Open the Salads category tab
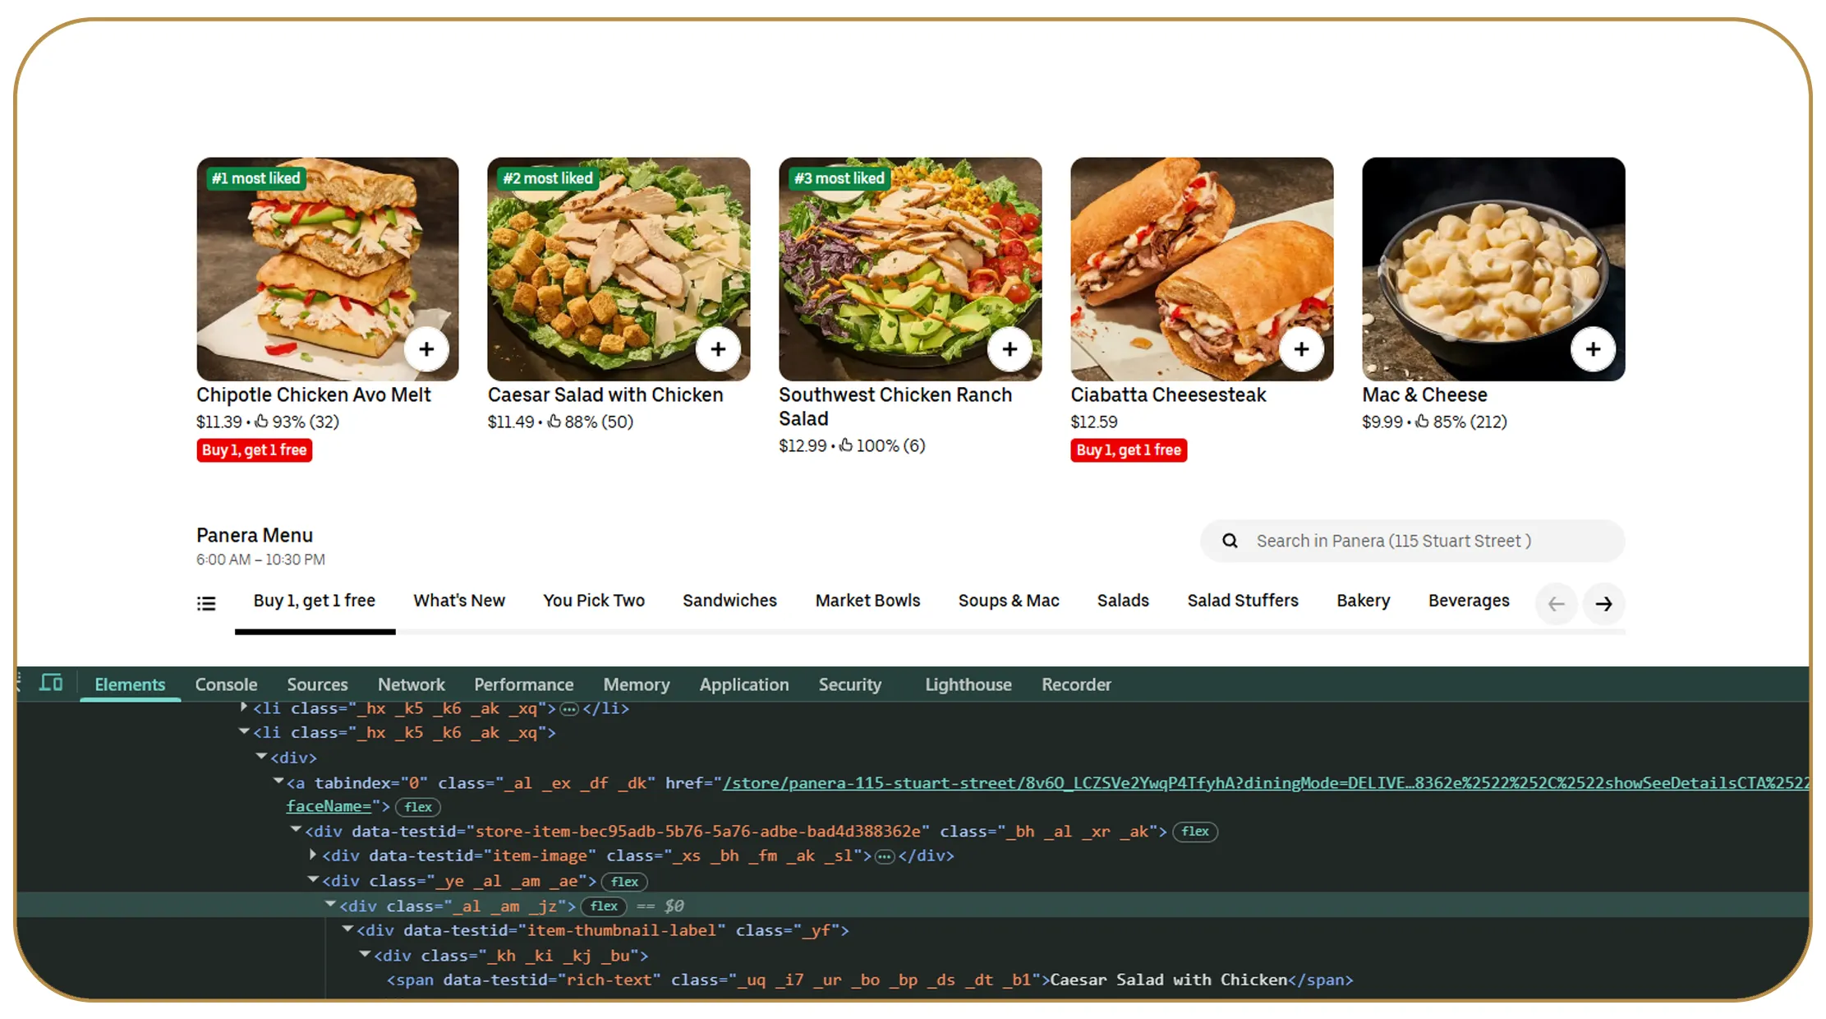 pos(1123,601)
